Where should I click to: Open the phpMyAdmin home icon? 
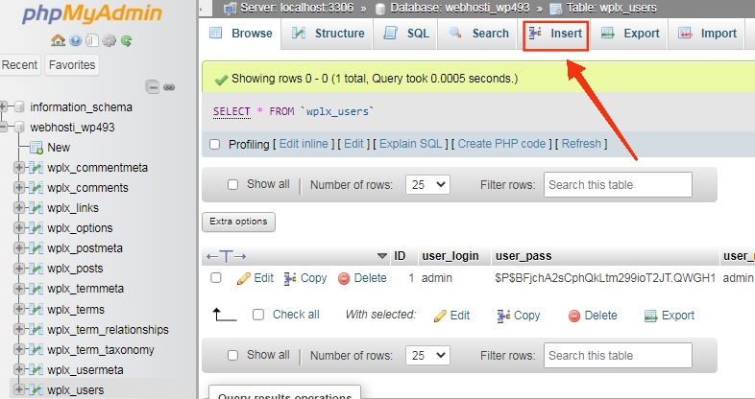58,40
